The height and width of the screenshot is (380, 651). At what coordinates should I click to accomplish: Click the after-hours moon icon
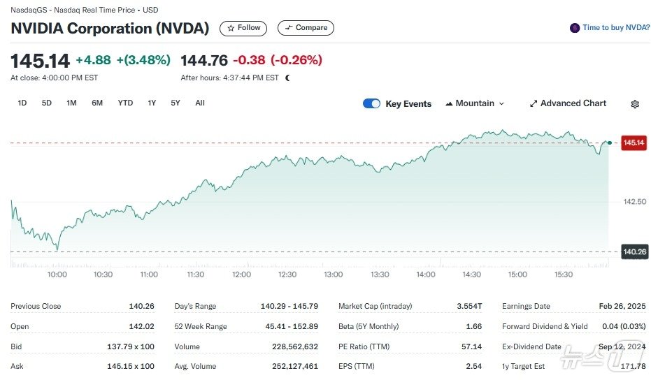287,78
